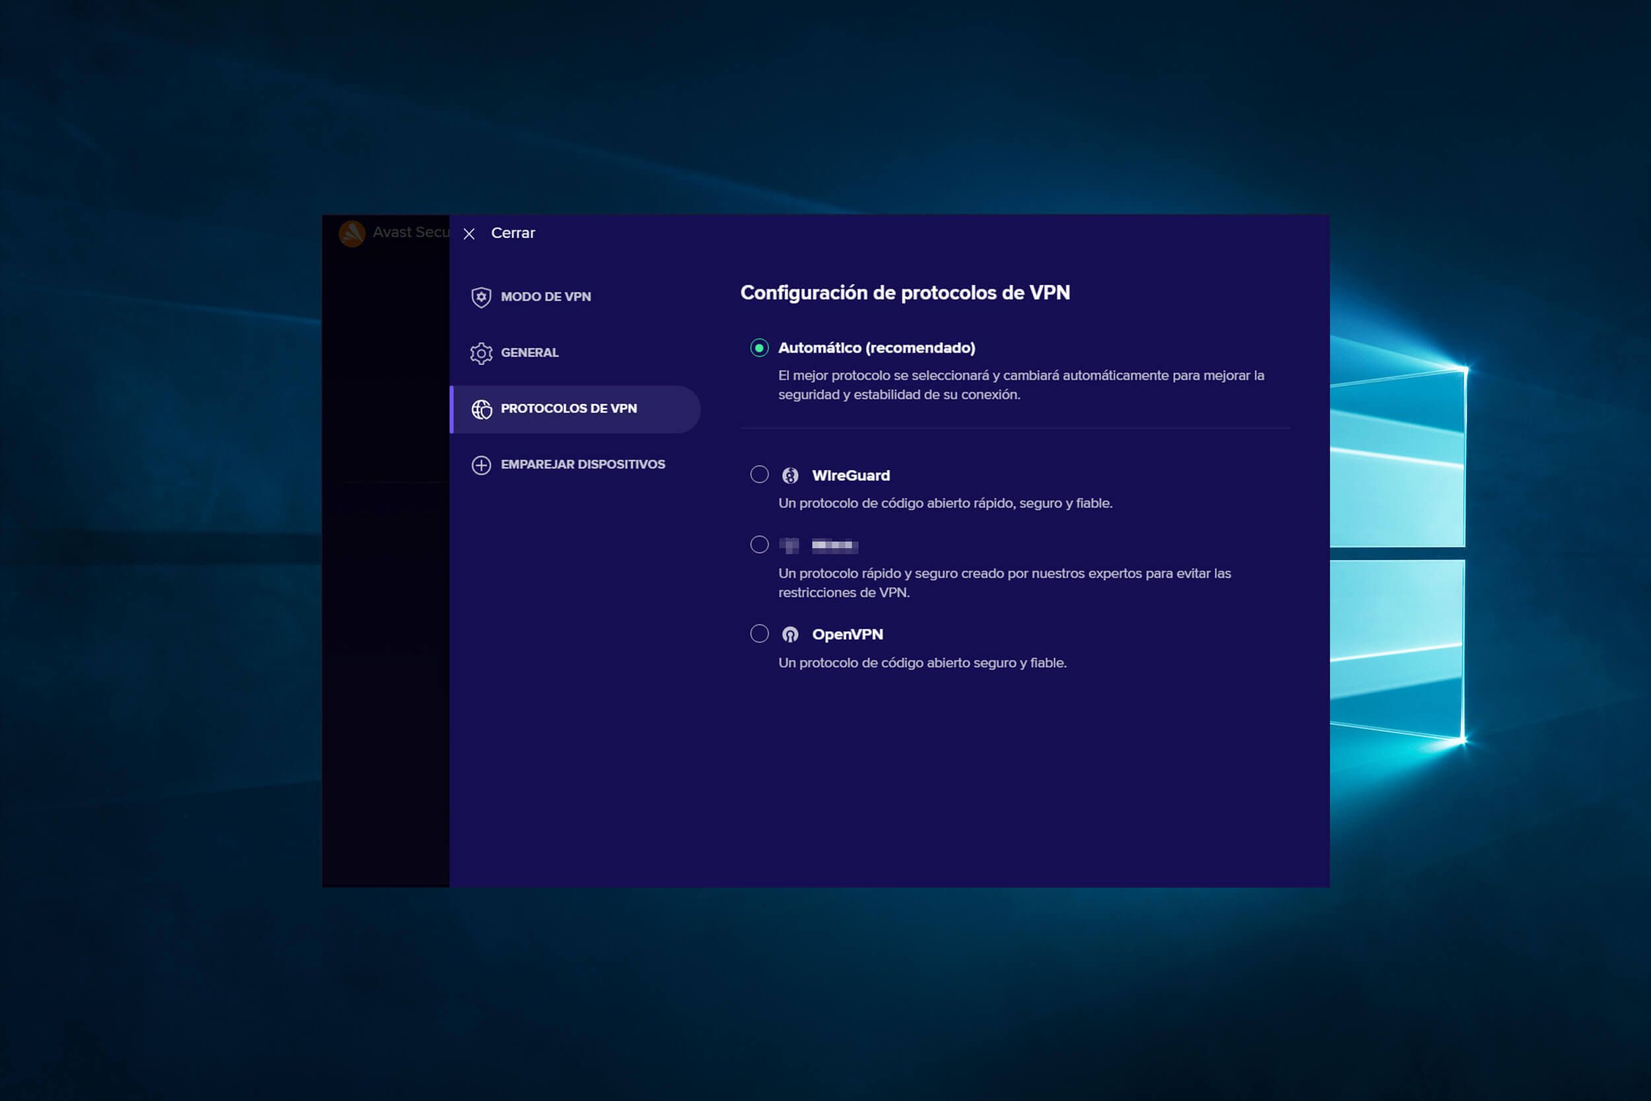Image resolution: width=1651 pixels, height=1101 pixels.
Task: Open the GENERAL settings section
Action: [x=529, y=353]
